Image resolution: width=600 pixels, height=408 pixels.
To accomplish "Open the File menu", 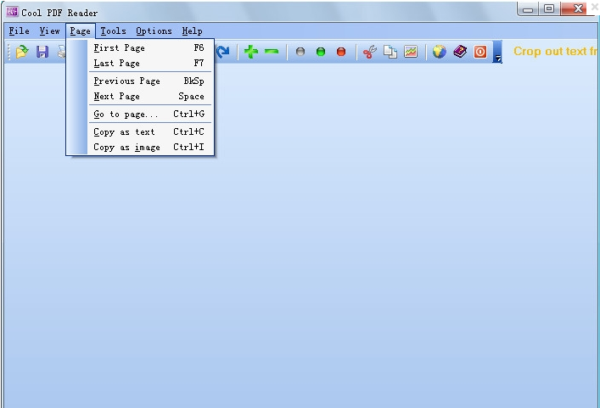I will pyautogui.click(x=20, y=31).
